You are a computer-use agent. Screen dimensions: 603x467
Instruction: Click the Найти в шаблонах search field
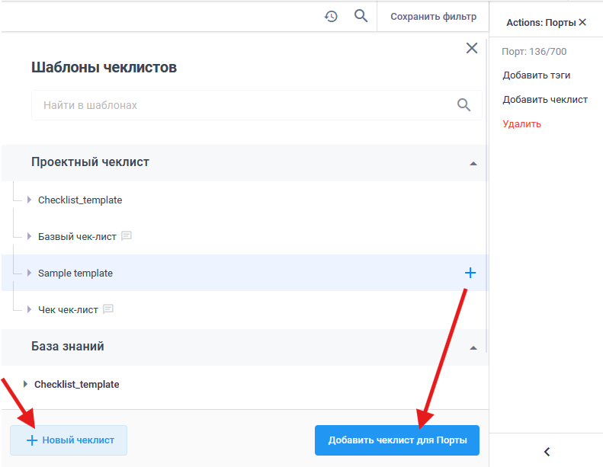244,105
